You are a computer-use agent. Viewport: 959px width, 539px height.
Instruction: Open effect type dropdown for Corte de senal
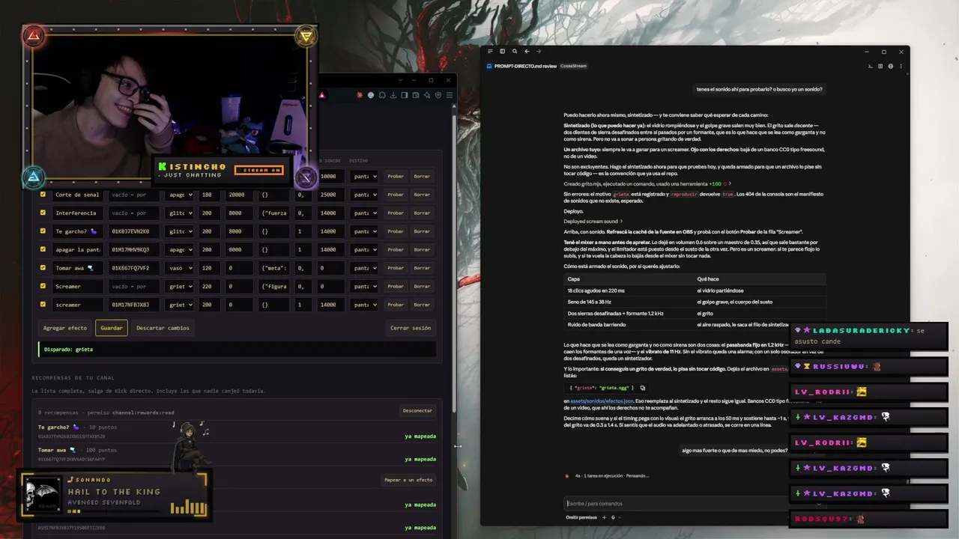[180, 195]
